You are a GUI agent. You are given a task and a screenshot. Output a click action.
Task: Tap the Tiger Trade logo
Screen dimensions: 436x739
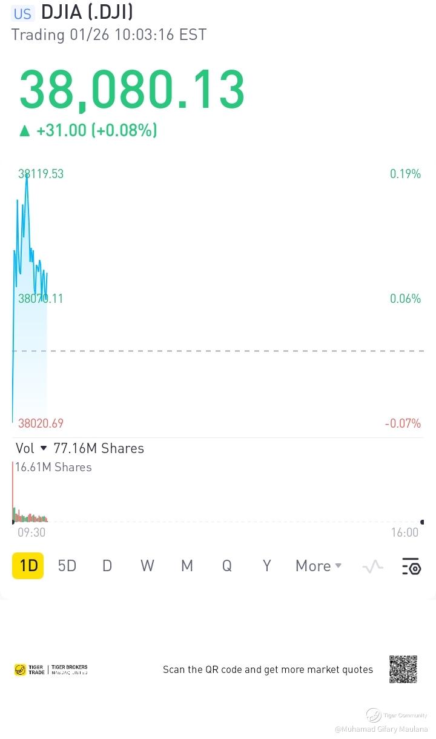point(29,669)
